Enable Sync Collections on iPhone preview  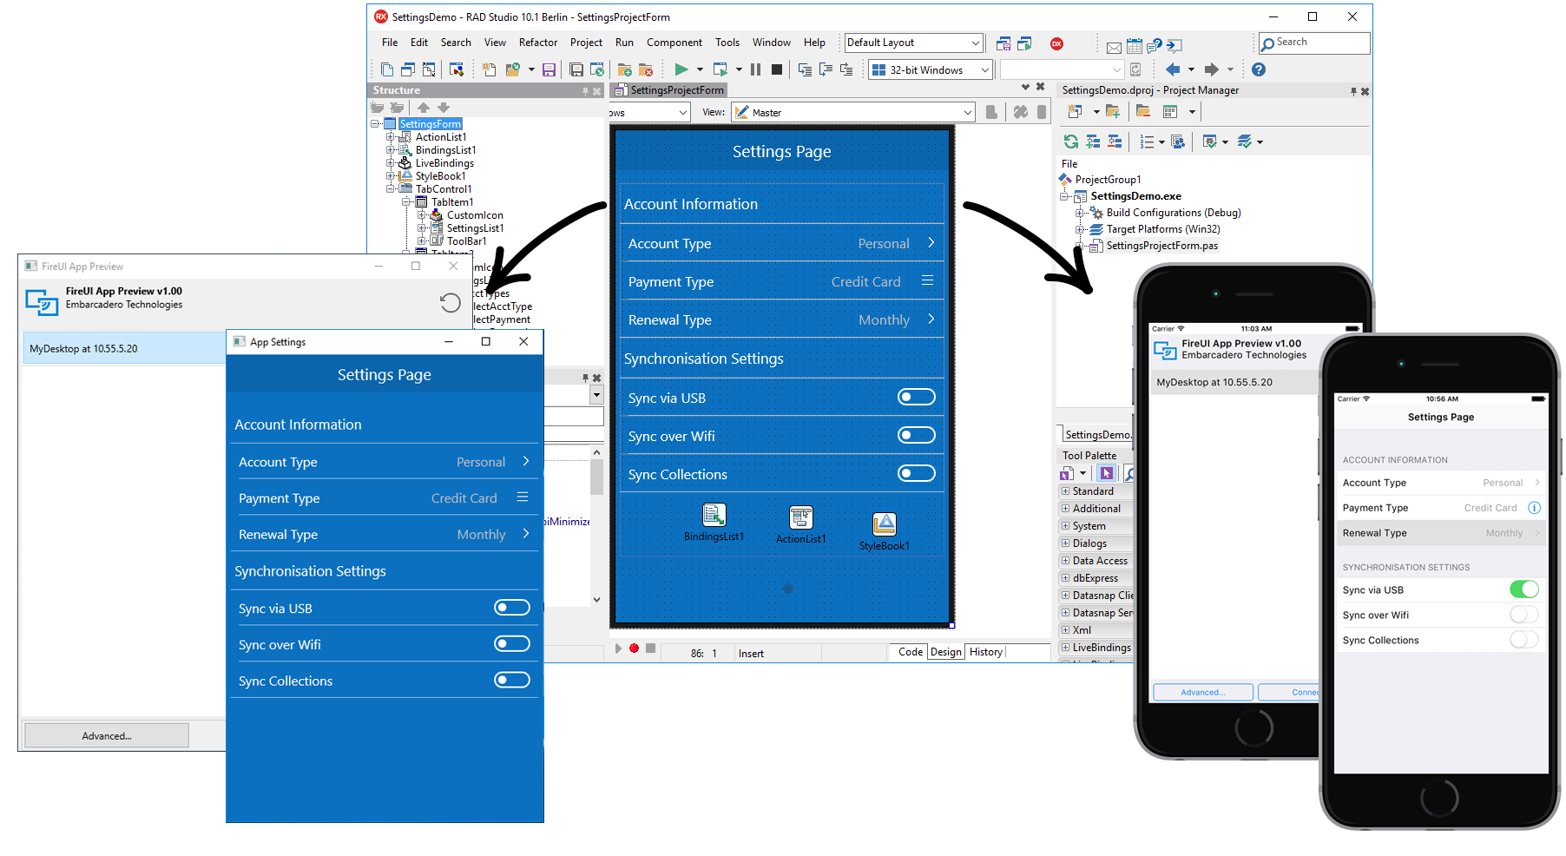tap(1524, 640)
